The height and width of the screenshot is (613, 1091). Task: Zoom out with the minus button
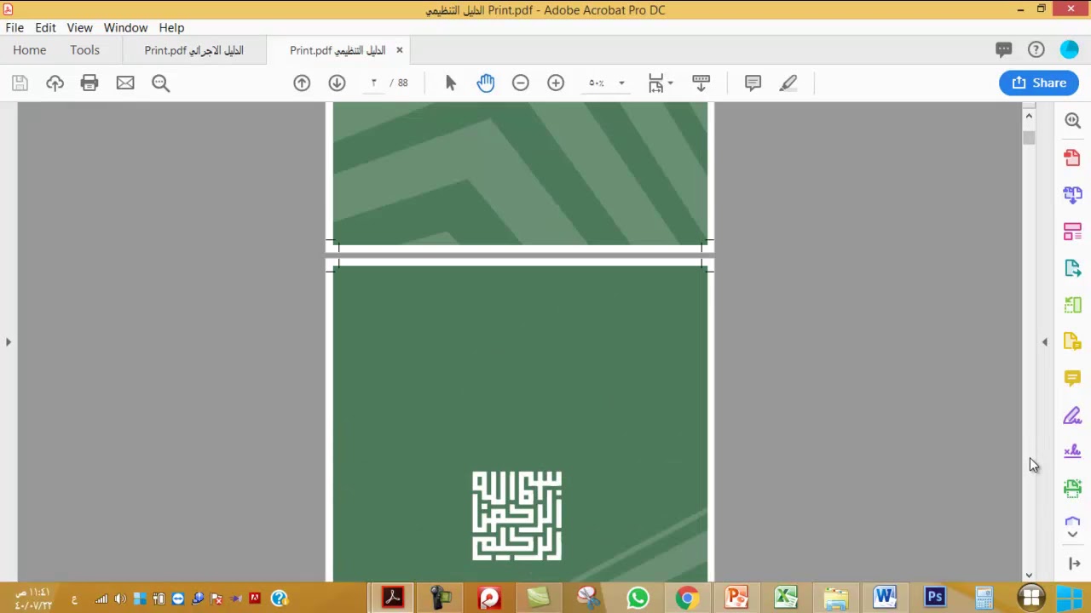521,83
